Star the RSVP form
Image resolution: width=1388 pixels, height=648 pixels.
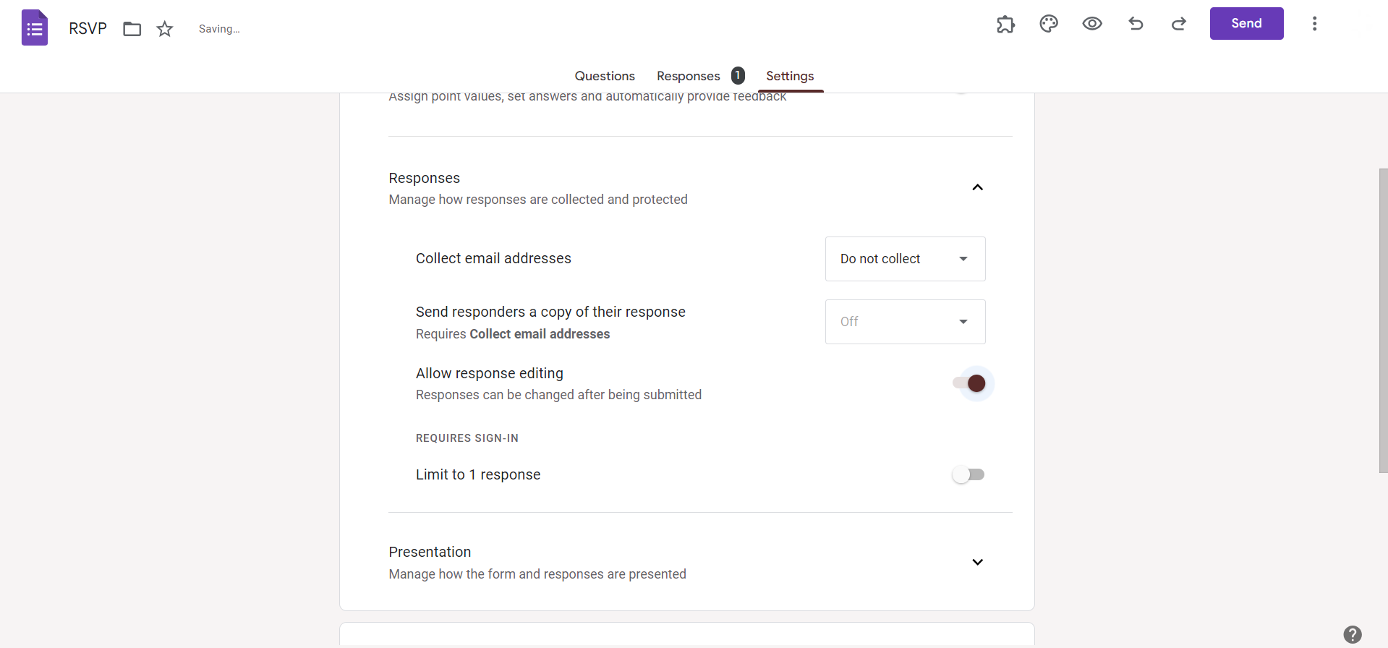165,29
